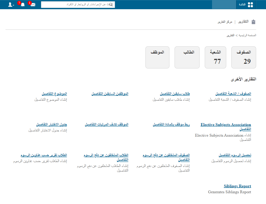Open the الموظف report card

157,57
